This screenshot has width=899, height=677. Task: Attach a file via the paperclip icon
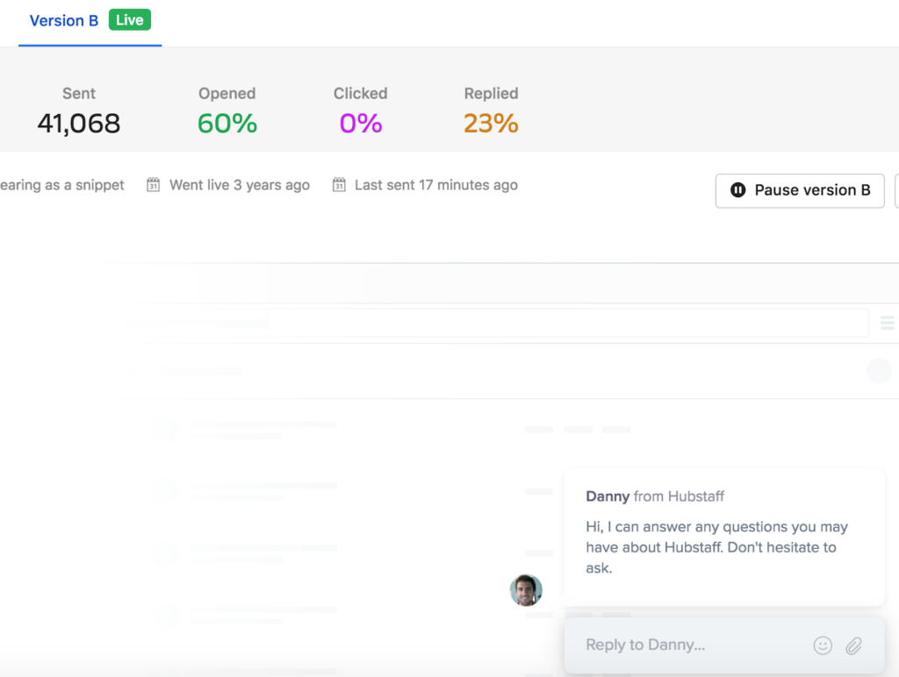(x=853, y=645)
